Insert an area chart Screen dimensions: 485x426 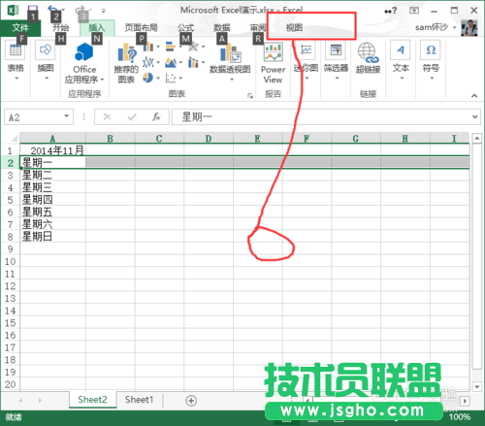coord(171,62)
